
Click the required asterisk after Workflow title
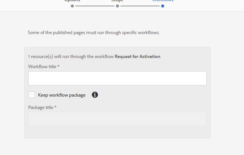point(58,66)
